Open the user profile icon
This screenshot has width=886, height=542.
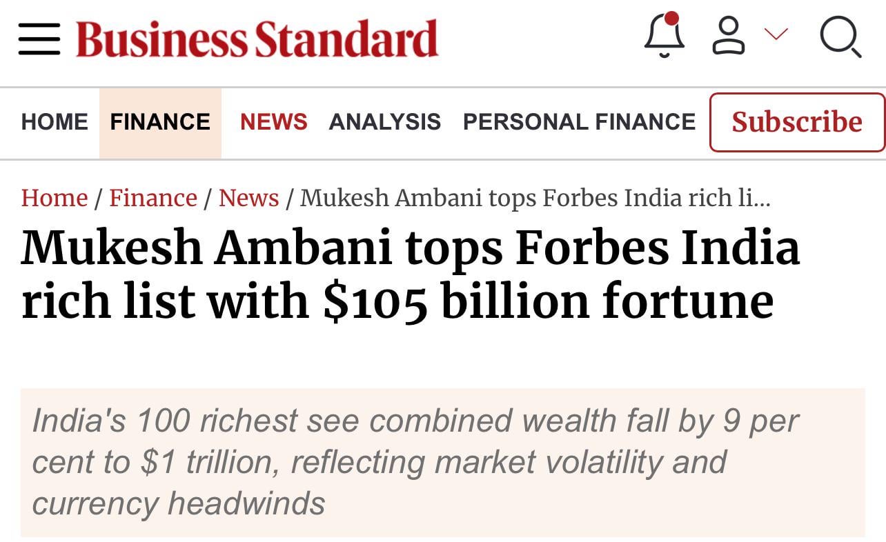point(728,36)
